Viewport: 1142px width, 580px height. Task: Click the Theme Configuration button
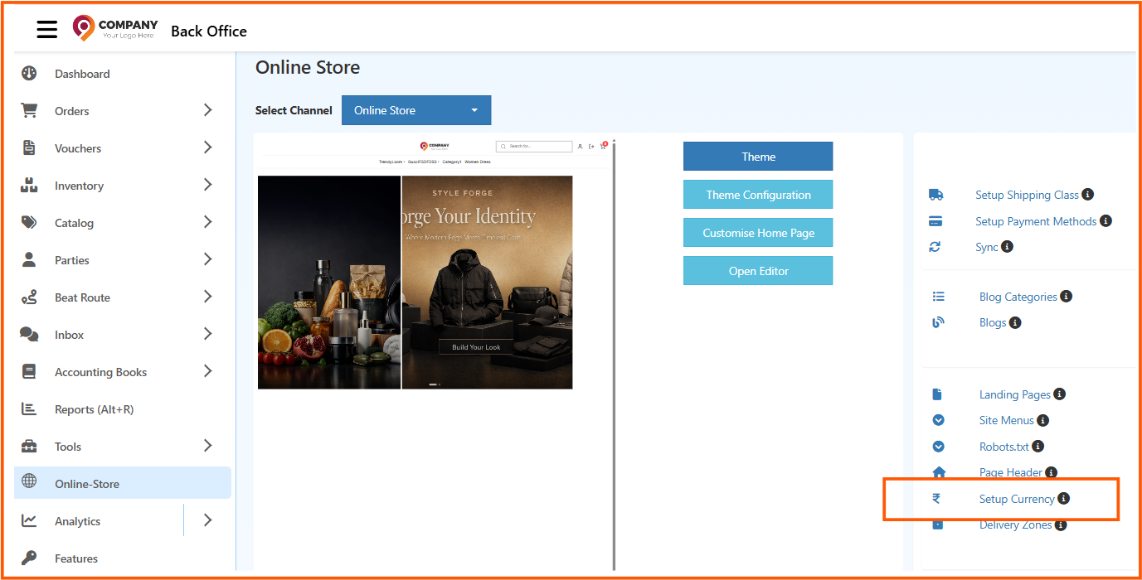click(x=757, y=194)
